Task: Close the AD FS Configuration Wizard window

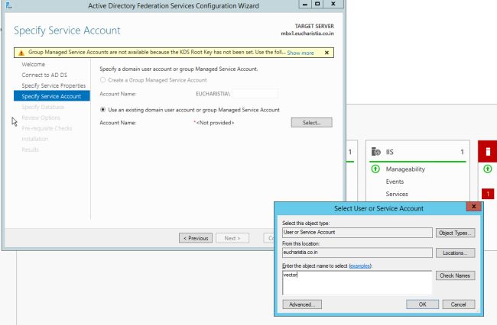Action: (x=333, y=4)
